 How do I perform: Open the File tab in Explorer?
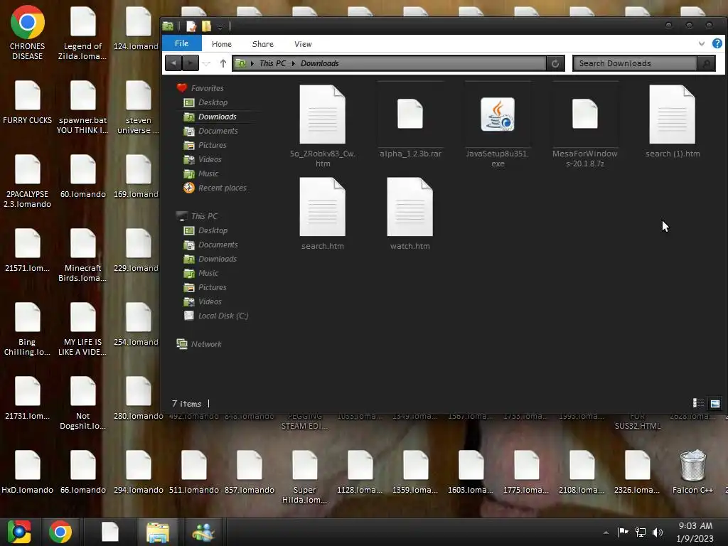181,43
